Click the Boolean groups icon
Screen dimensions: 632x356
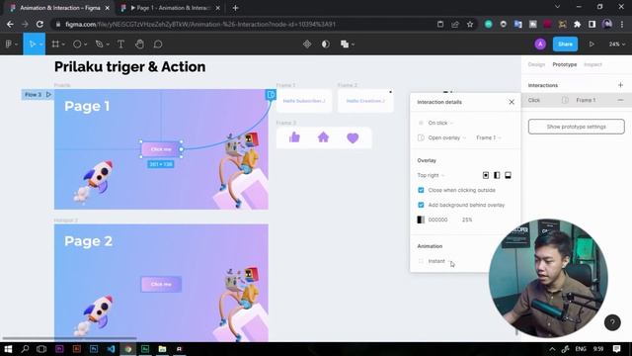pos(345,44)
